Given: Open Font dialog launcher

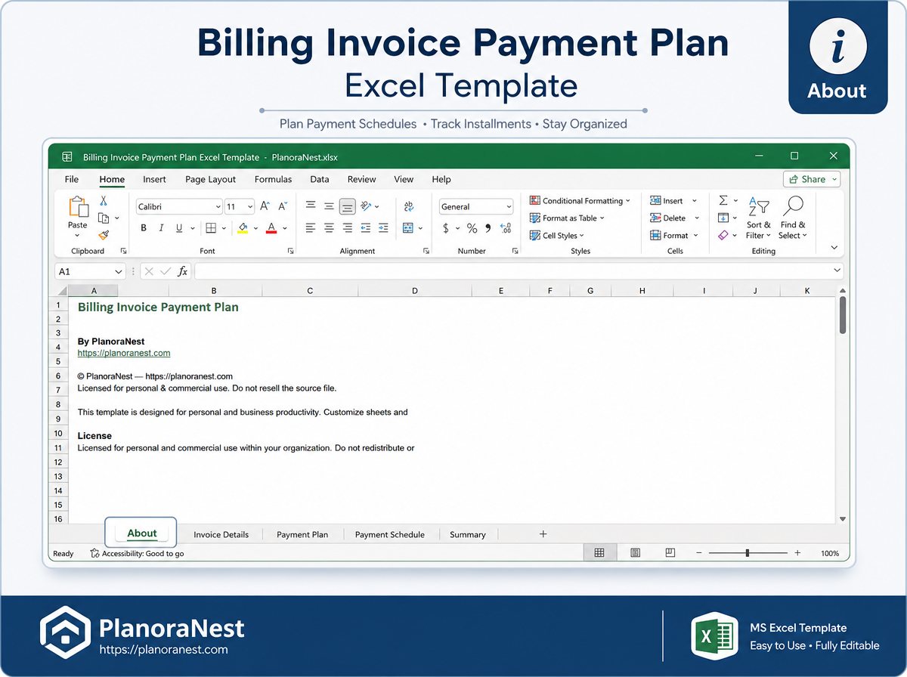Looking at the screenshot, I should tap(291, 251).
